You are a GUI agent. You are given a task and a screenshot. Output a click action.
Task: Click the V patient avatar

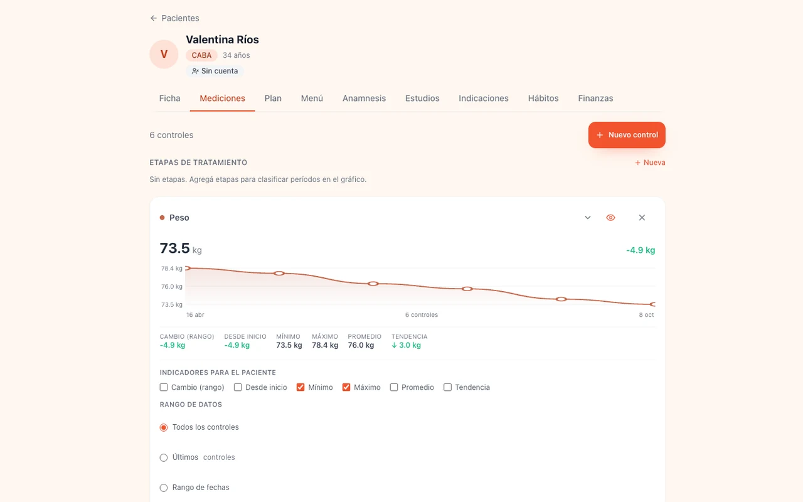pyautogui.click(x=164, y=54)
